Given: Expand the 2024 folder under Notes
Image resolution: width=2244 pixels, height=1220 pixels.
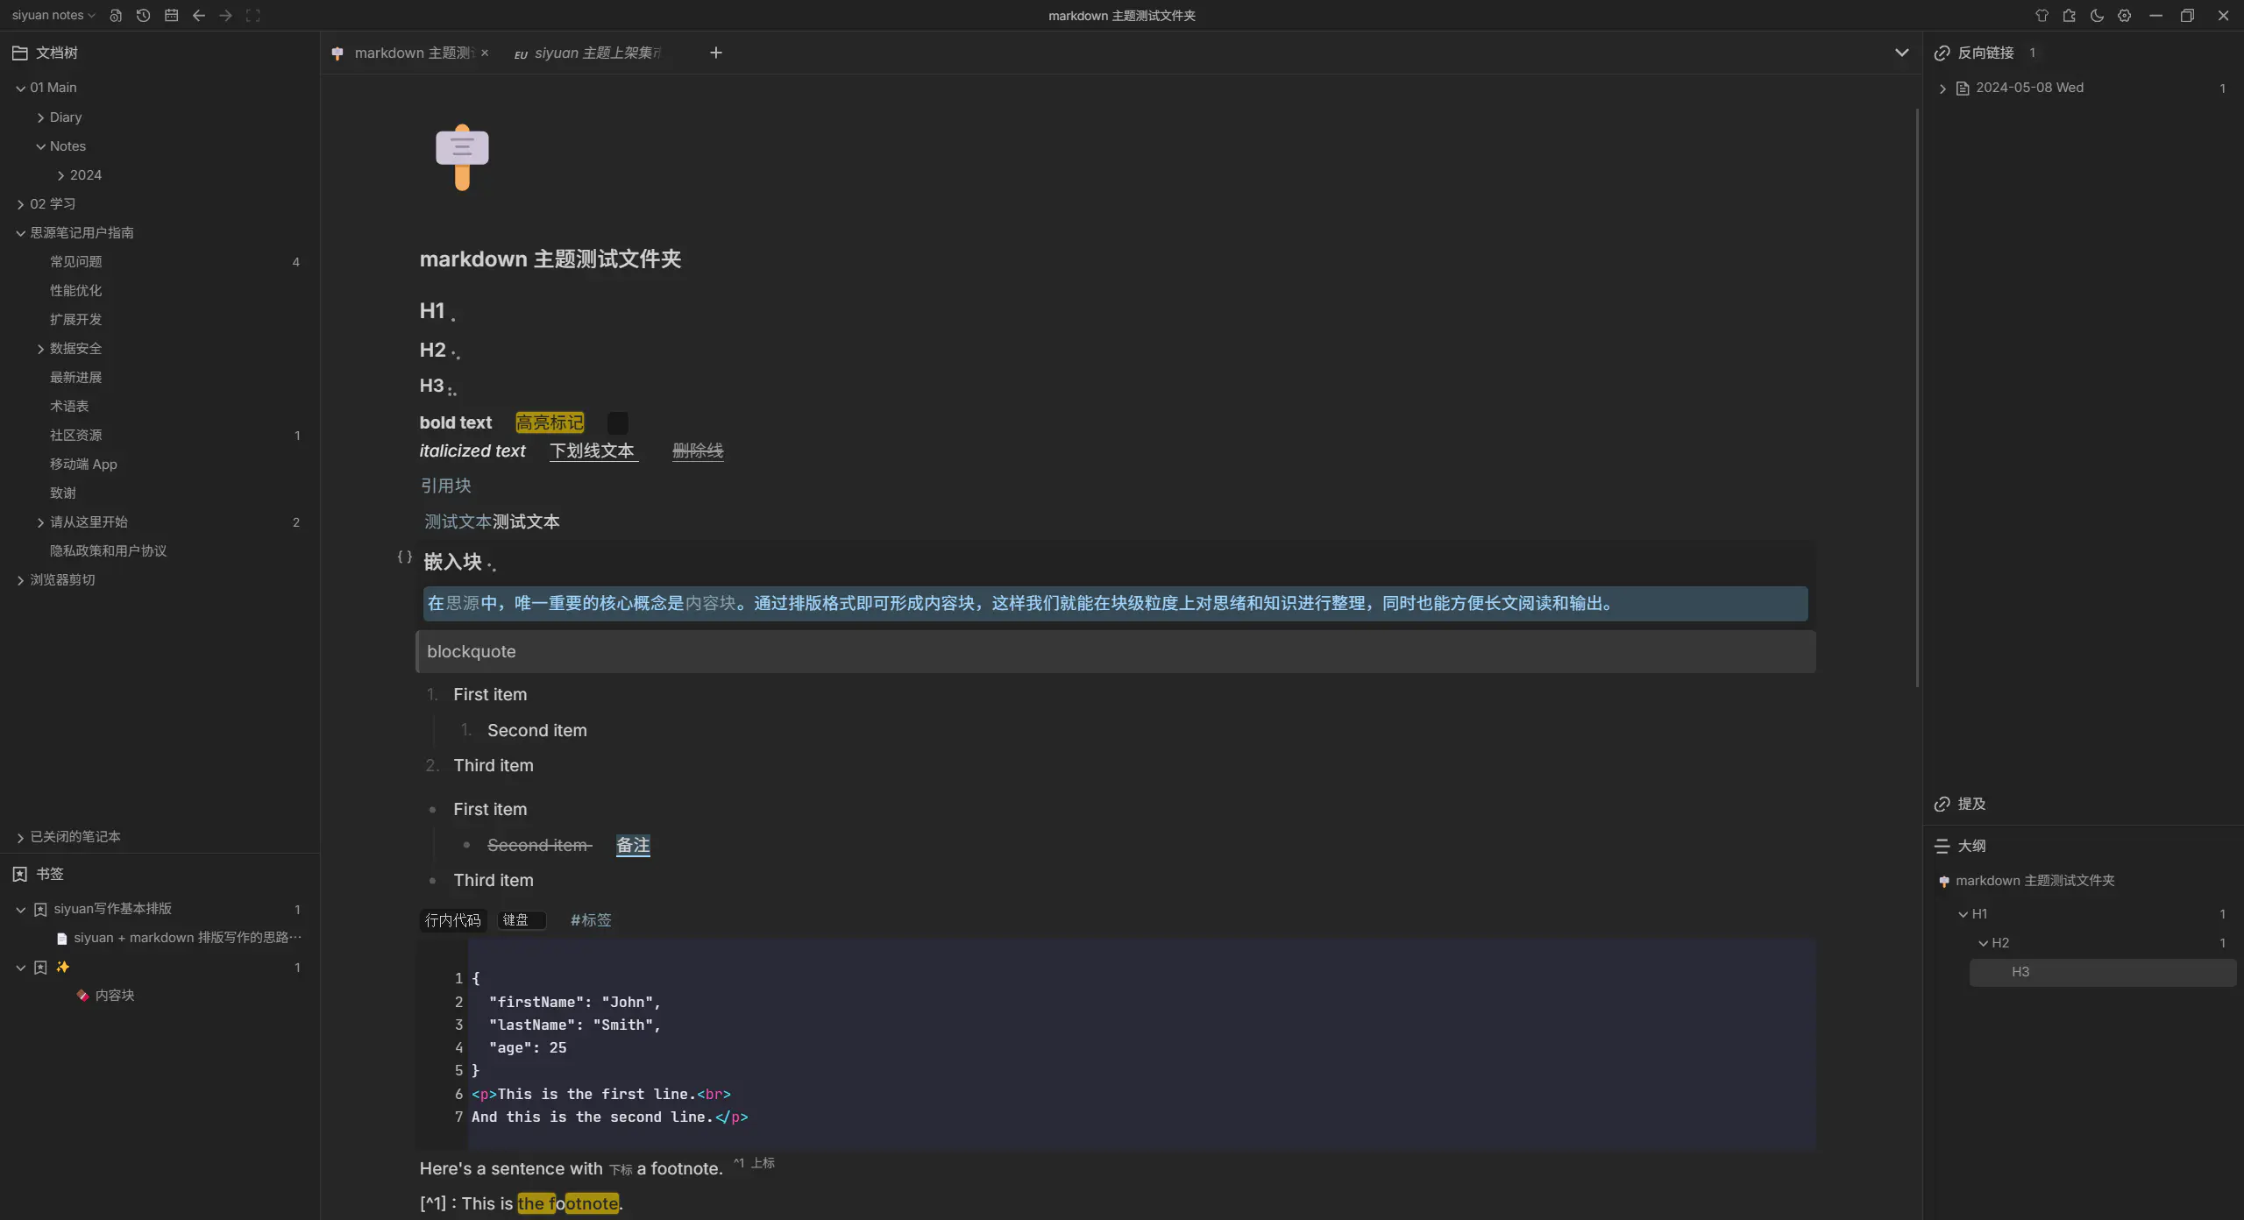Looking at the screenshot, I should pyautogui.click(x=60, y=176).
